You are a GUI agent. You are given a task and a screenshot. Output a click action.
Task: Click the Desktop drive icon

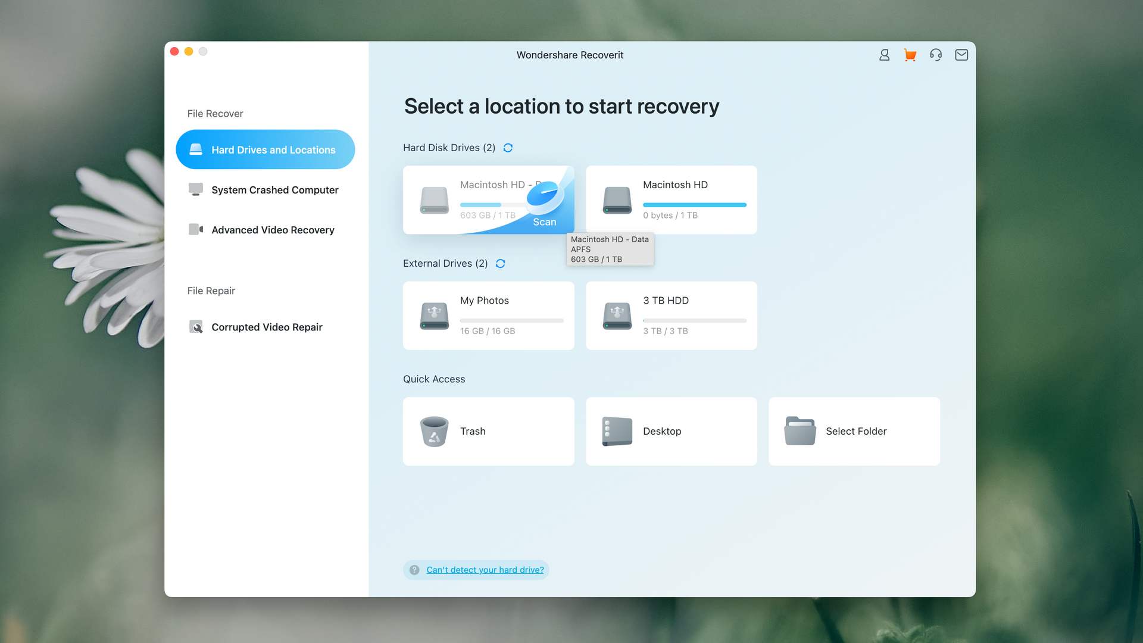[617, 431]
